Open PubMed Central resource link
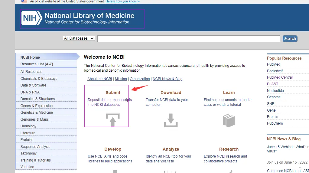 tap(280, 77)
